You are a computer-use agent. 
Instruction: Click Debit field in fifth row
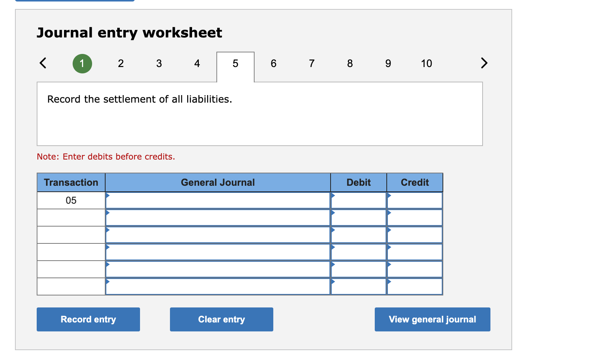tap(359, 269)
